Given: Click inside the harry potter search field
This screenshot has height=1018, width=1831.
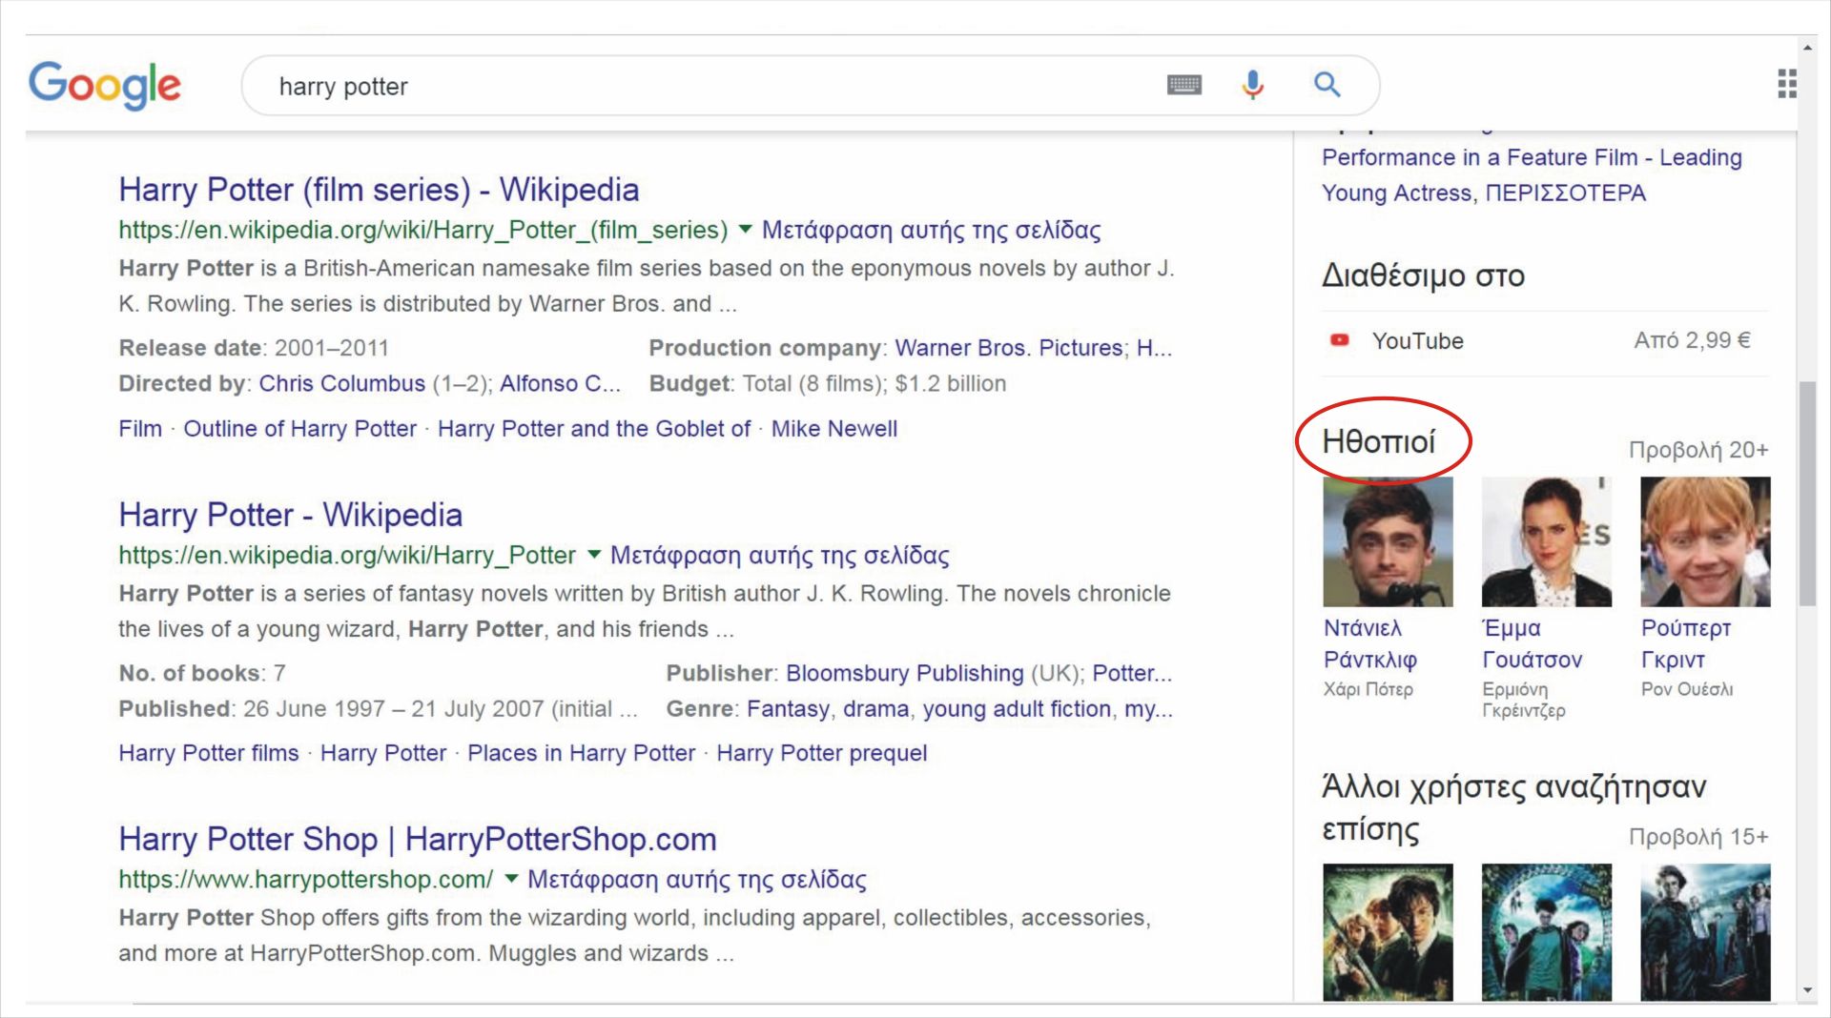Looking at the screenshot, I should coord(706,86).
